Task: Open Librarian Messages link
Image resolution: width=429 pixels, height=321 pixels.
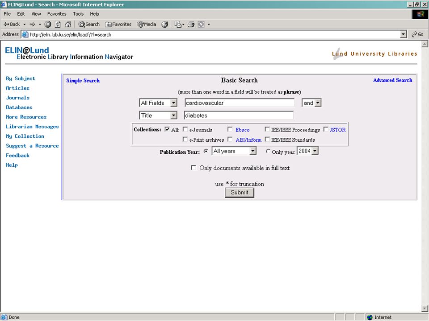Action: 32,127
